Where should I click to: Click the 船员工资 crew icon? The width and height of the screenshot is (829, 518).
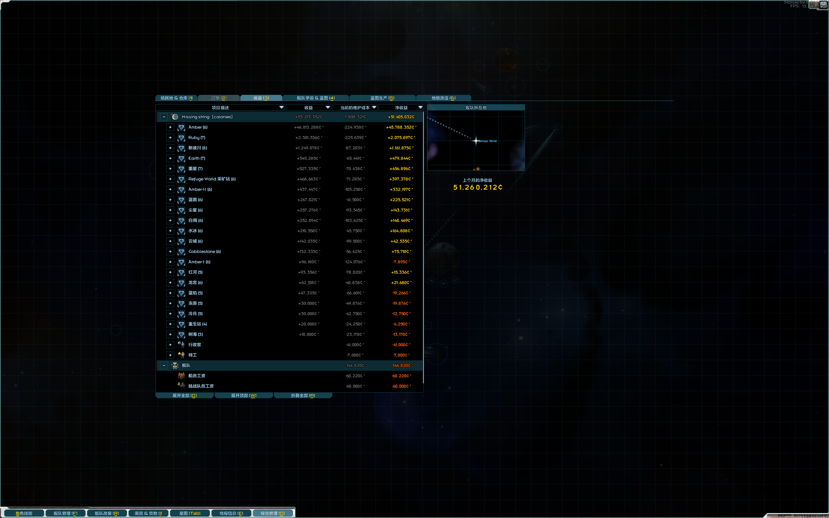[181, 376]
